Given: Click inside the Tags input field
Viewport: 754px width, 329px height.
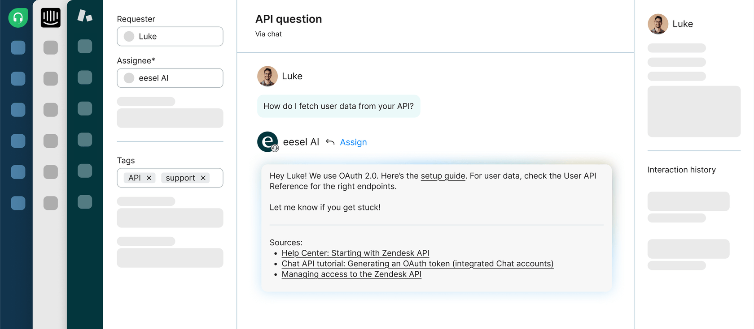Looking at the screenshot, I should (216, 178).
